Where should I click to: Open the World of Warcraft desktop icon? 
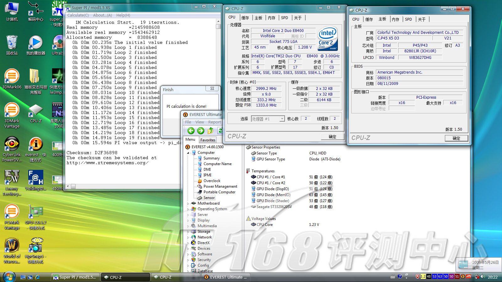[x=12, y=245]
